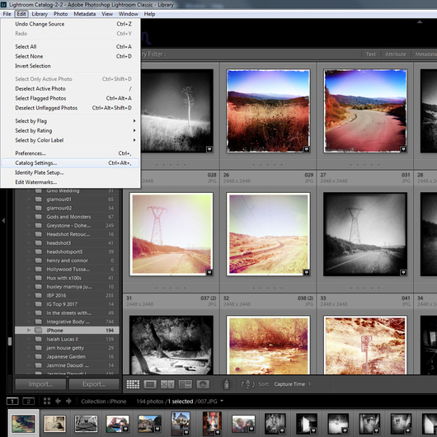Click the left panel scrollbar handle
The height and width of the screenshot is (437, 437).
[x=10, y=341]
